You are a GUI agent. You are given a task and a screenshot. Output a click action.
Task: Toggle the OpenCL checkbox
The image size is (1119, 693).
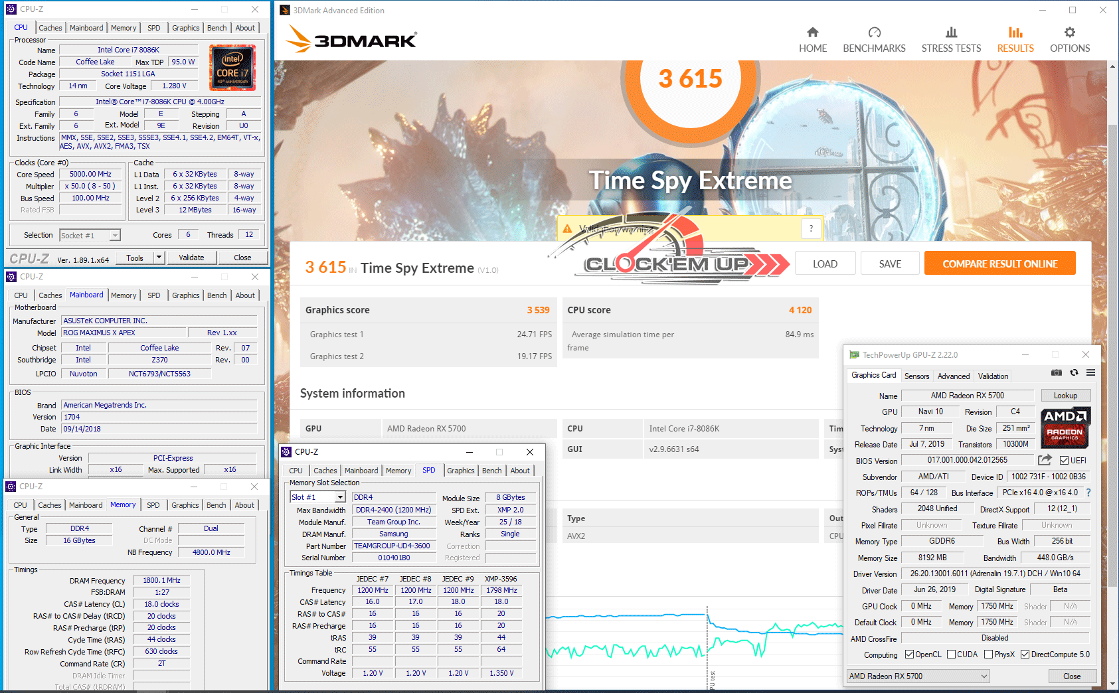click(x=909, y=654)
